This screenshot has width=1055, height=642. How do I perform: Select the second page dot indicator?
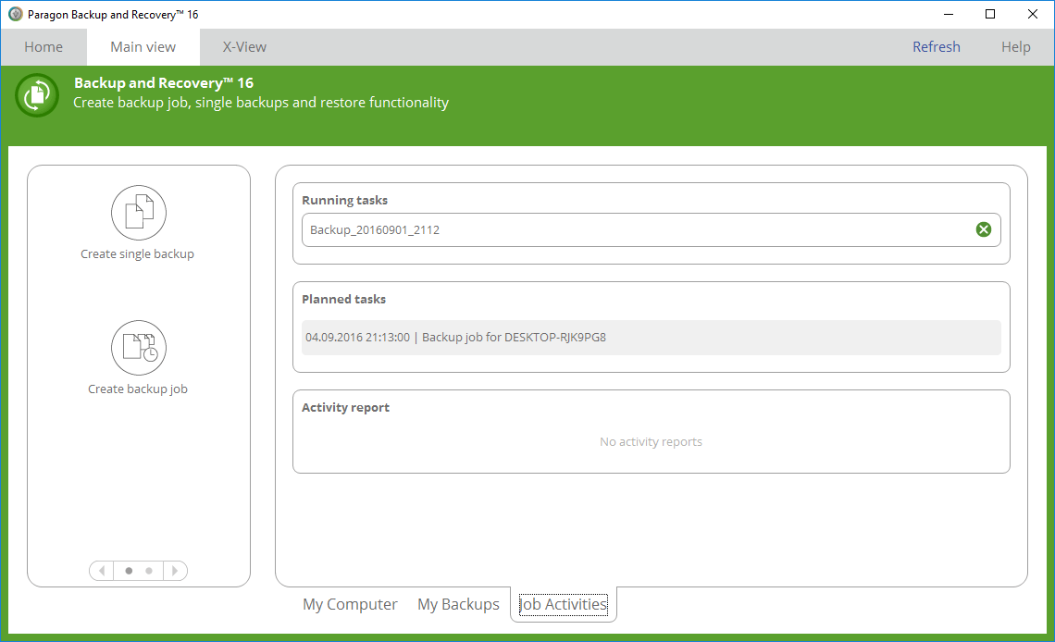click(x=149, y=571)
